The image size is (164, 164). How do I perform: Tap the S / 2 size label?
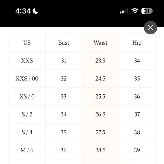coord(27,114)
